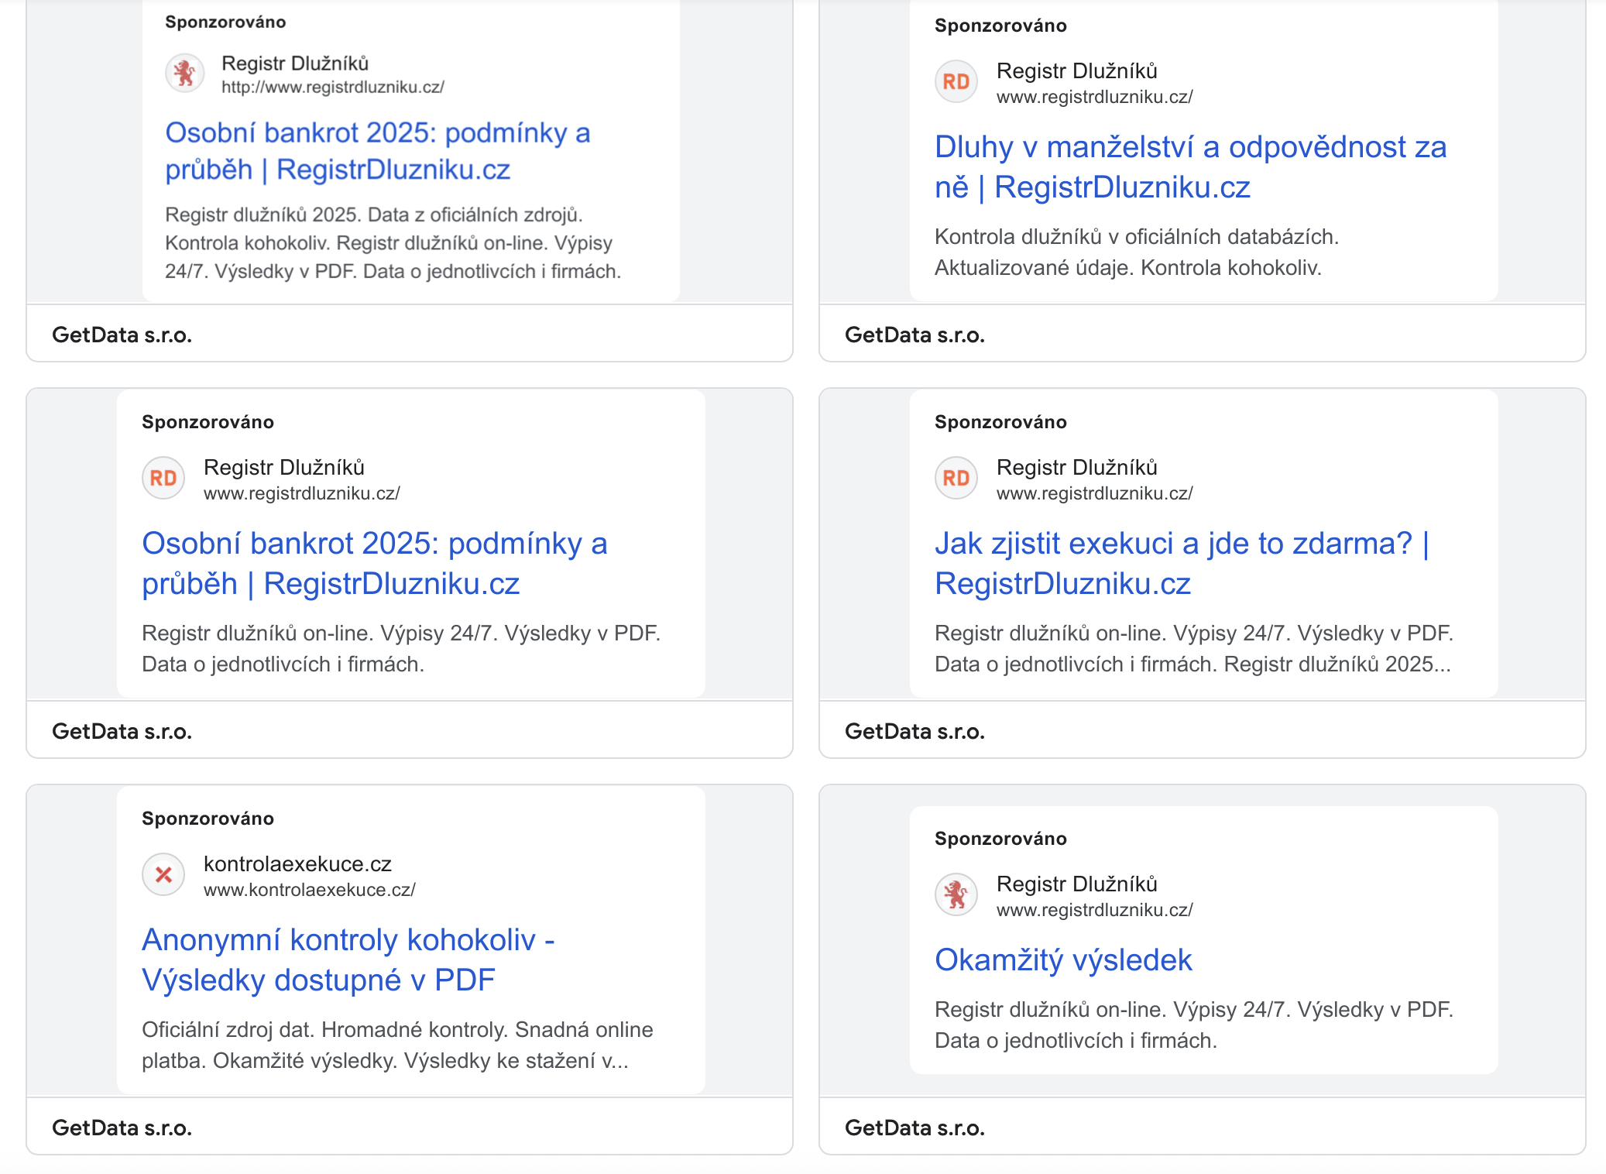Click the red X icon of kontrolaexekuce.cz
This screenshot has height=1174, width=1606.
coord(163,875)
